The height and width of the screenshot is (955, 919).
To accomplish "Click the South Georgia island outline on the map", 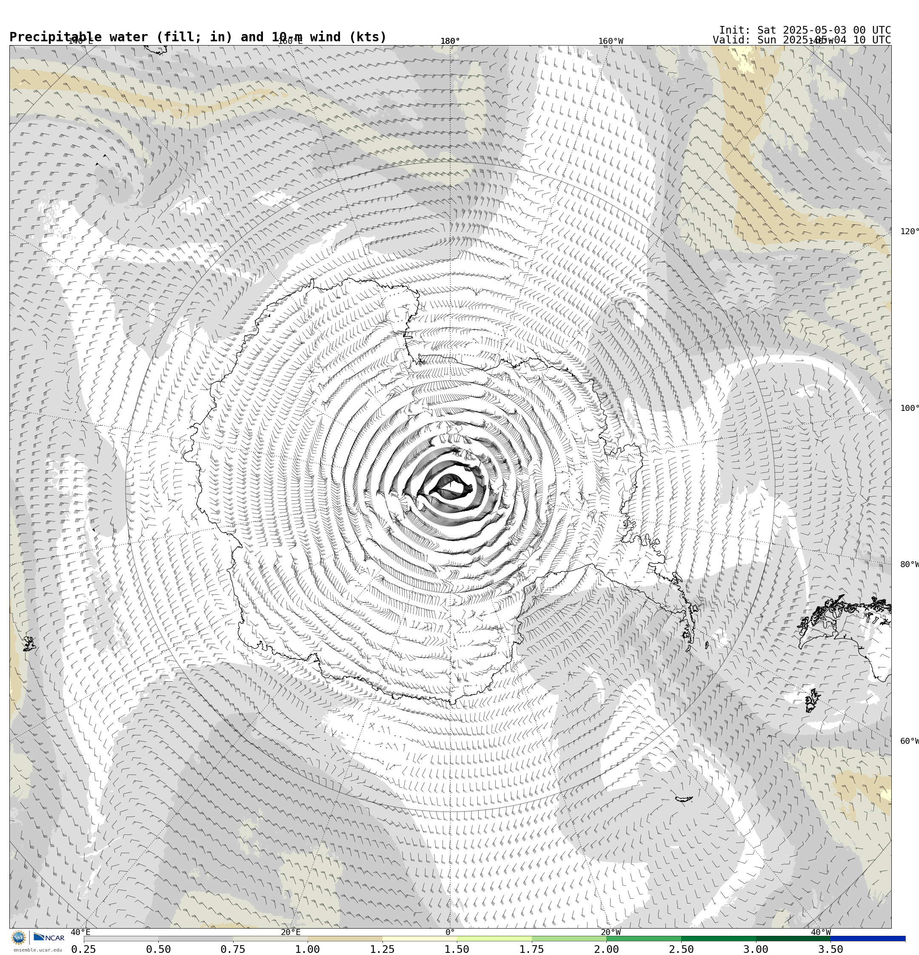I will (684, 799).
